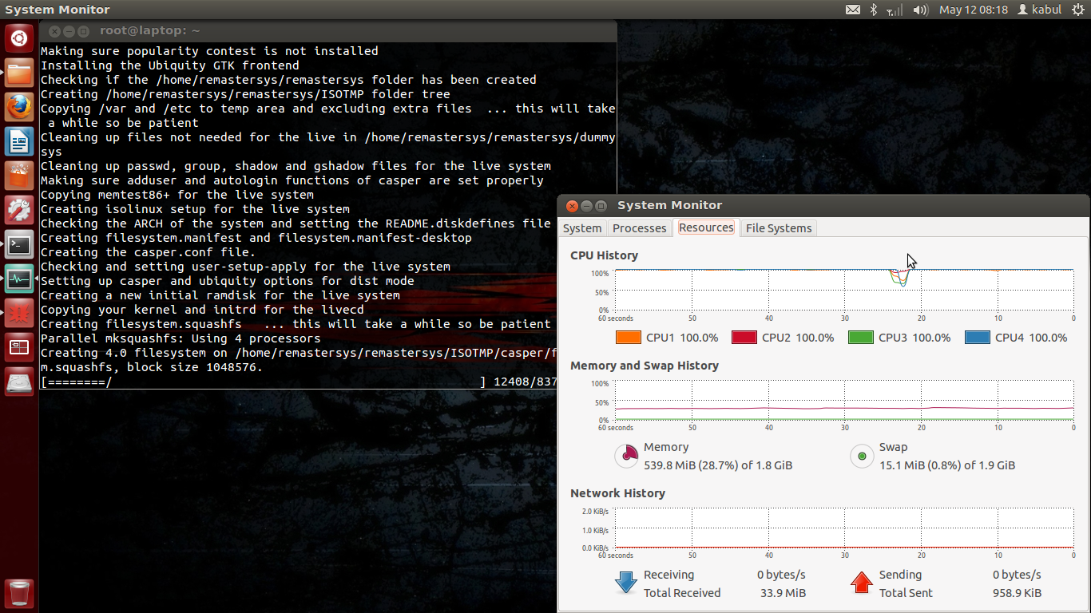1091x613 pixels.
Task: Click the Sending 0 bytes/s value
Action: coord(1017,575)
